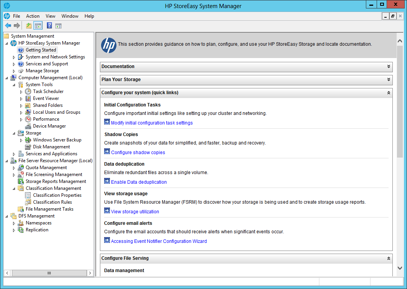Open the Action menu
The width and height of the screenshot is (407, 289).
click(x=33, y=16)
